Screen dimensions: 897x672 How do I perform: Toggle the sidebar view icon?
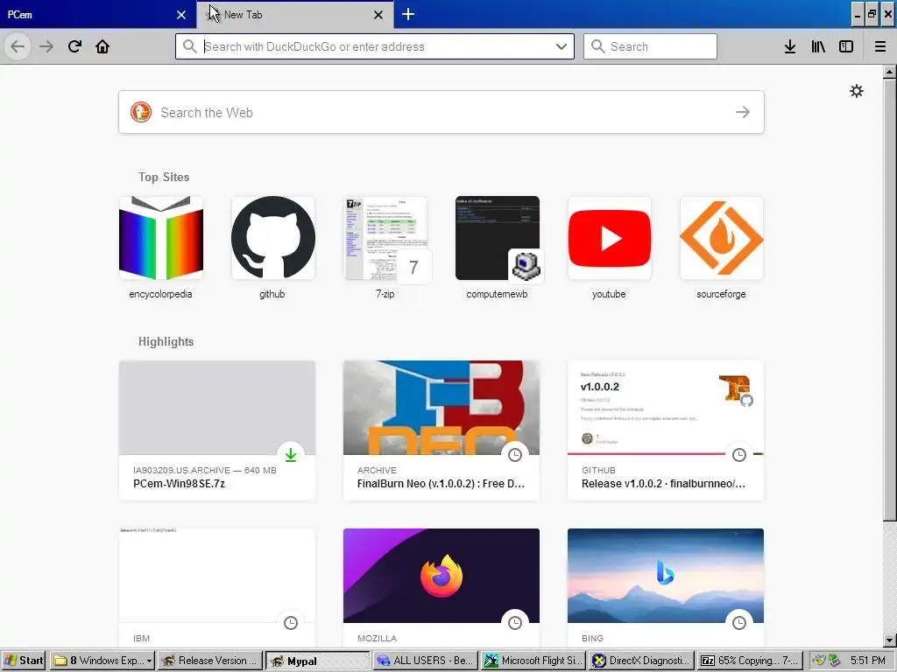pyautogui.click(x=846, y=46)
